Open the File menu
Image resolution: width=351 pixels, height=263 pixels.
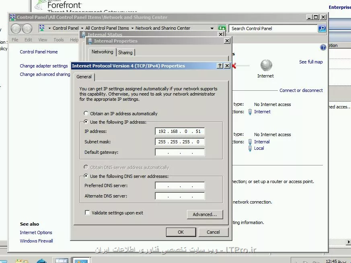[15, 40]
